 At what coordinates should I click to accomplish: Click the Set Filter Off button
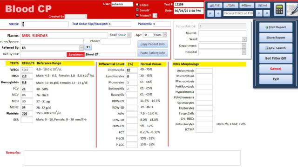click(276, 58)
